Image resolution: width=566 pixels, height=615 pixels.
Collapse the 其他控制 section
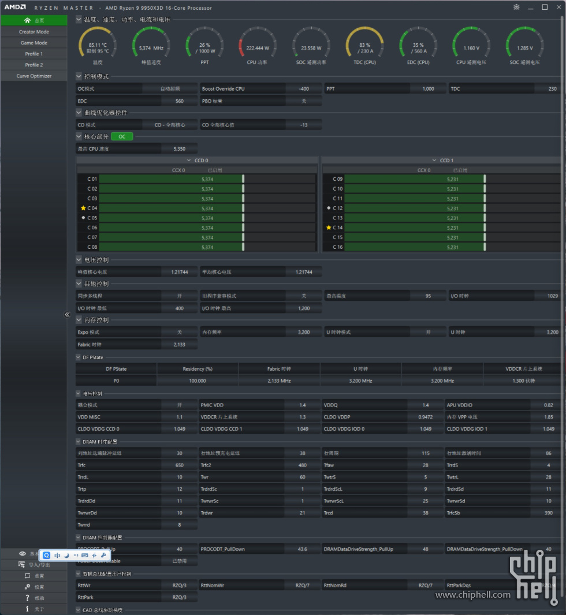[79, 284]
